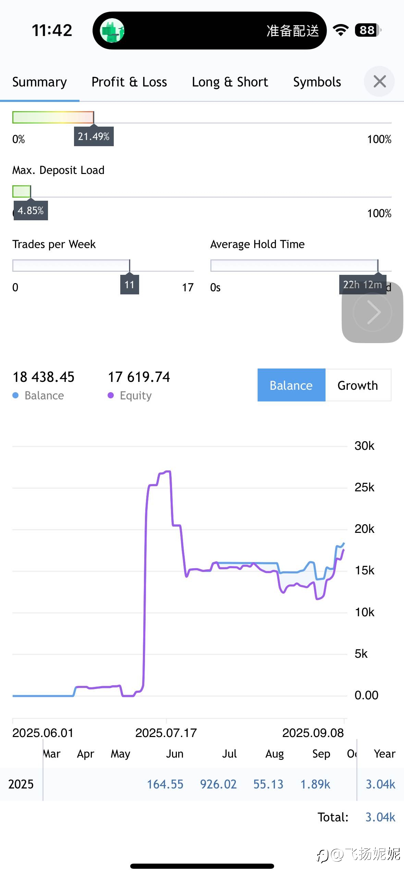404x877 pixels.
Task: Switch to the Symbols tab
Action: 317,82
